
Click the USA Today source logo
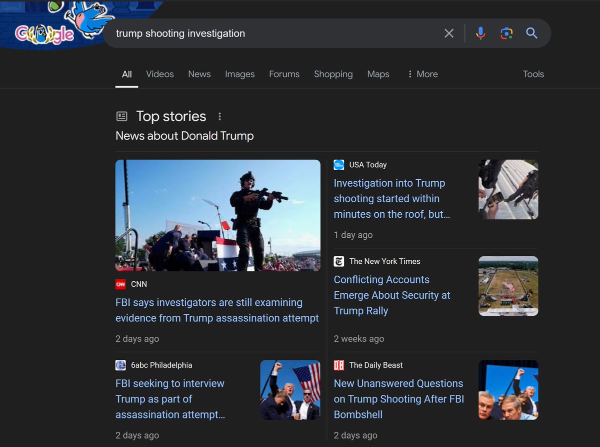339,165
